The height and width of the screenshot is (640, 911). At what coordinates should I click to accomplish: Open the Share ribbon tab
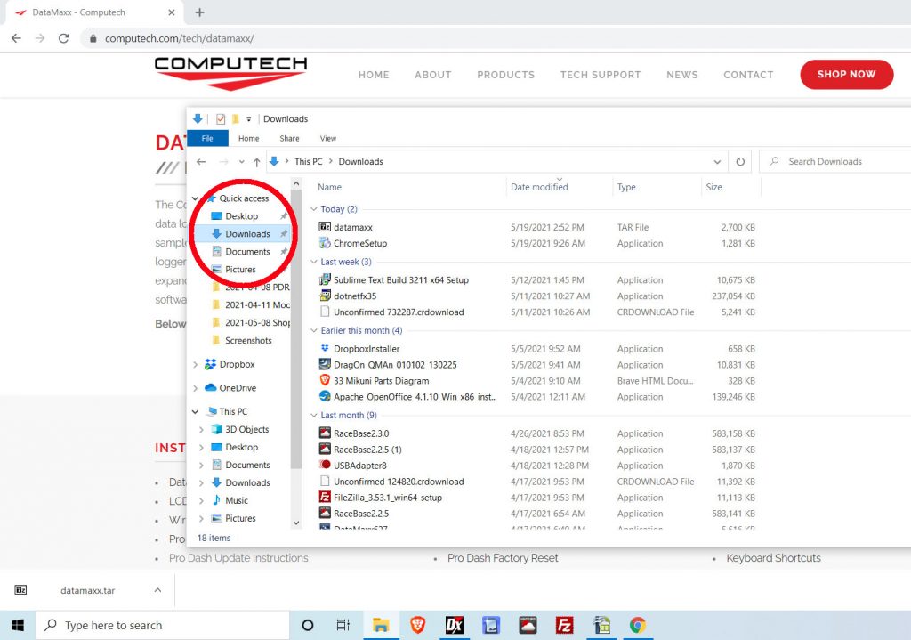(289, 138)
